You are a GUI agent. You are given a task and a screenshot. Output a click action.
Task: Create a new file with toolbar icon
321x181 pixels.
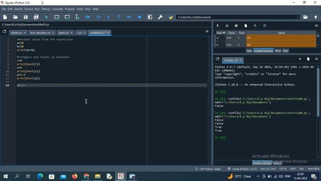5,17
